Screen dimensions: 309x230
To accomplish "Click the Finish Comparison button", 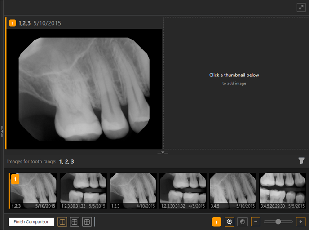I will (x=31, y=222).
